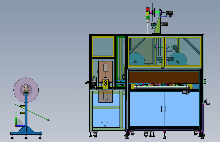Click the left cabinet door handle
The image size is (220, 142).
coord(162,109)
